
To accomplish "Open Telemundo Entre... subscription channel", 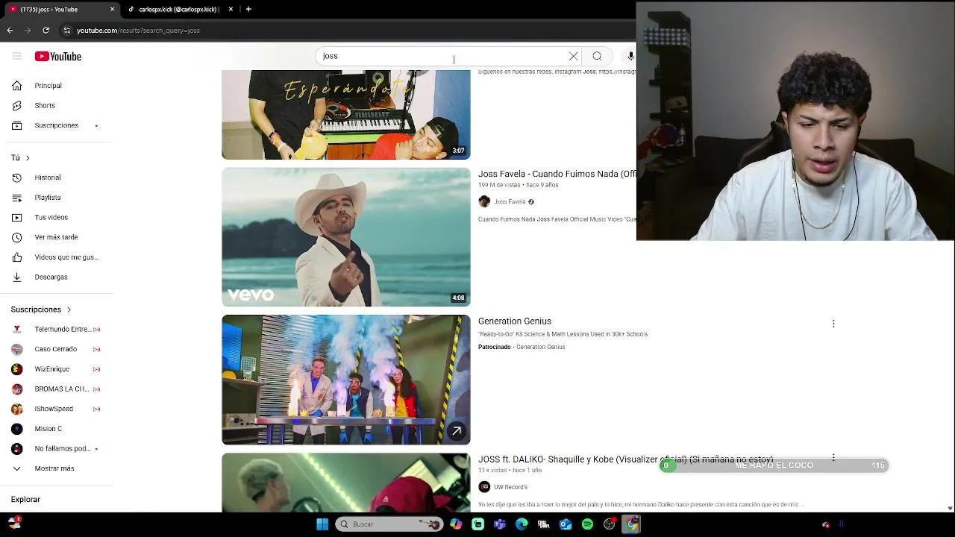I will tap(57, 329).
